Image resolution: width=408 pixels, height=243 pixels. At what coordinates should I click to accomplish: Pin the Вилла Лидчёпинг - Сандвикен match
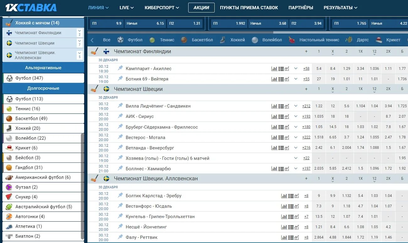pyautogui.click(x=120, y=105)
